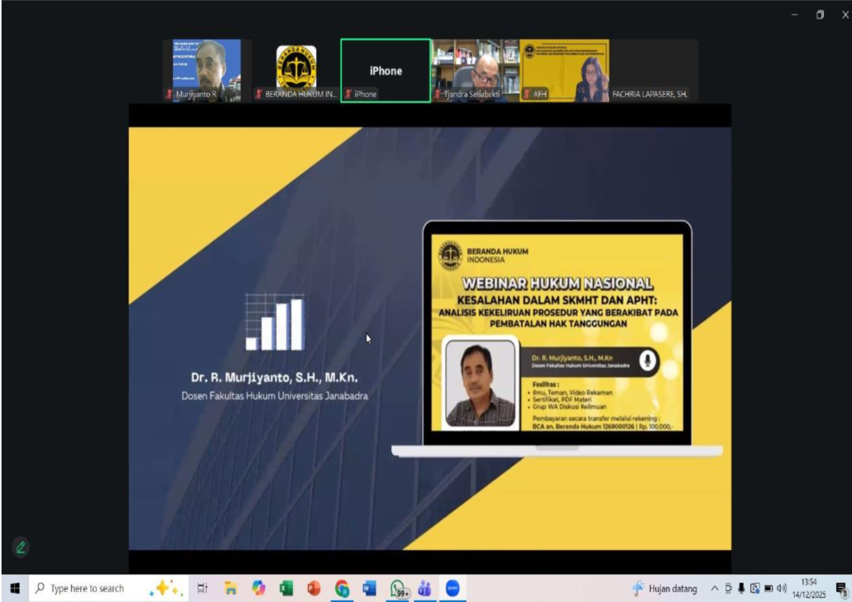Open the Windows Start menu
The width and height of the screenshot is (852, 602).
pyautogui.click(x=14, y=589)
